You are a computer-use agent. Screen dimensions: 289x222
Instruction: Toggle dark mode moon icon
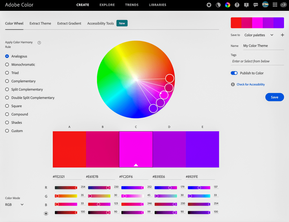(x=218, y=5)
